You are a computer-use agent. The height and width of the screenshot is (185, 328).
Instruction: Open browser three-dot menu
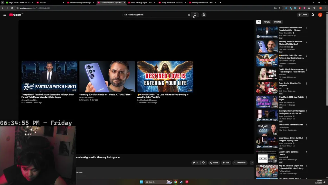(x=325, y=8)
